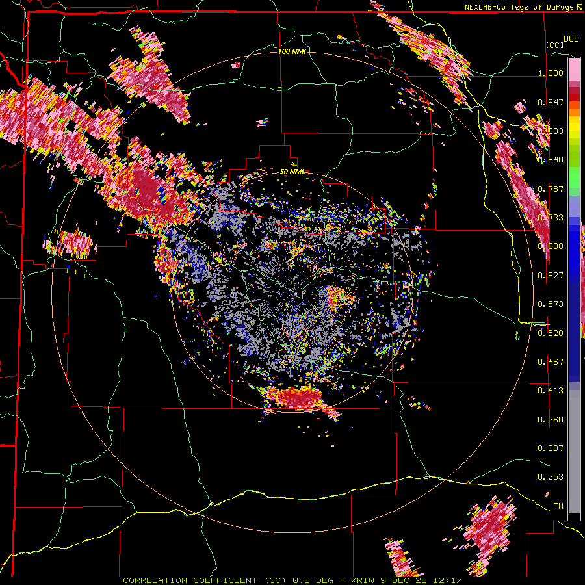Pick the light pink swatch at color bar top
Screen dimensions: 585x585
[x=574, y=69]
